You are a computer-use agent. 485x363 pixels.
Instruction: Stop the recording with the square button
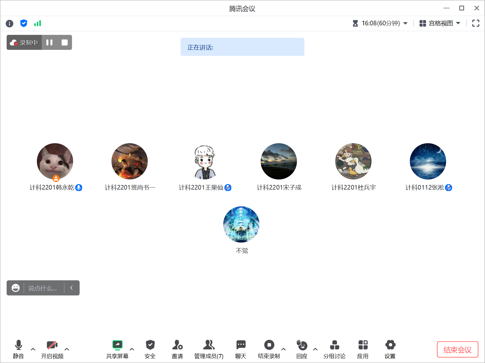click(x=65, y=43)
